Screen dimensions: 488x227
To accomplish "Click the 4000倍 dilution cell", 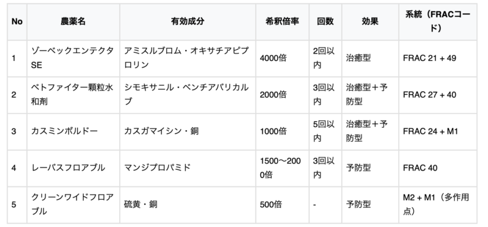I will (x=282, y=59).
